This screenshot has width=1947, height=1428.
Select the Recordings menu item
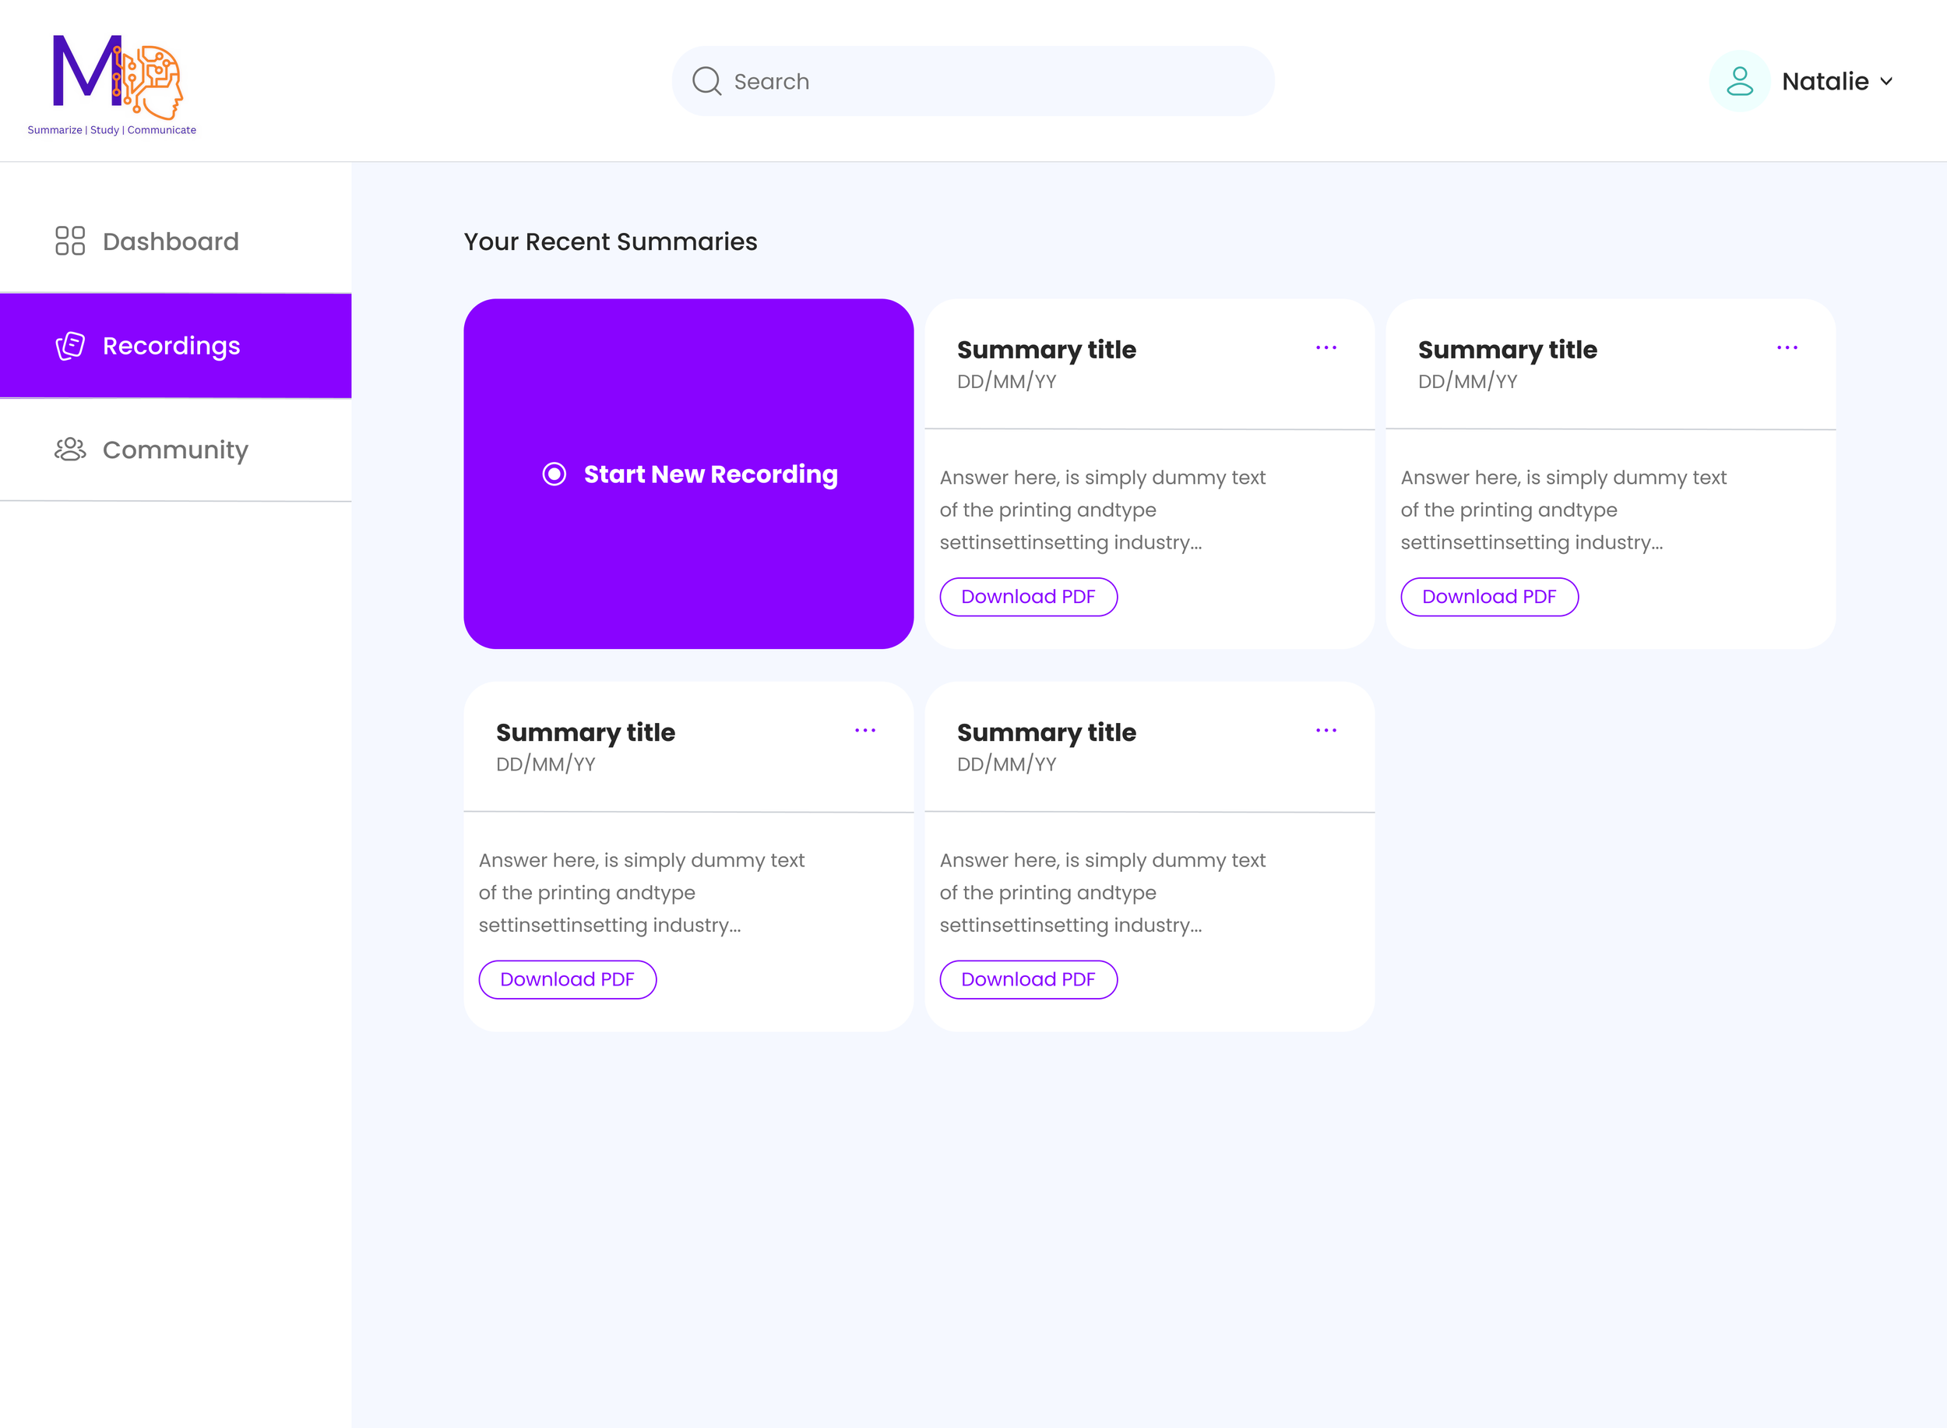click(x=171, y=346)
